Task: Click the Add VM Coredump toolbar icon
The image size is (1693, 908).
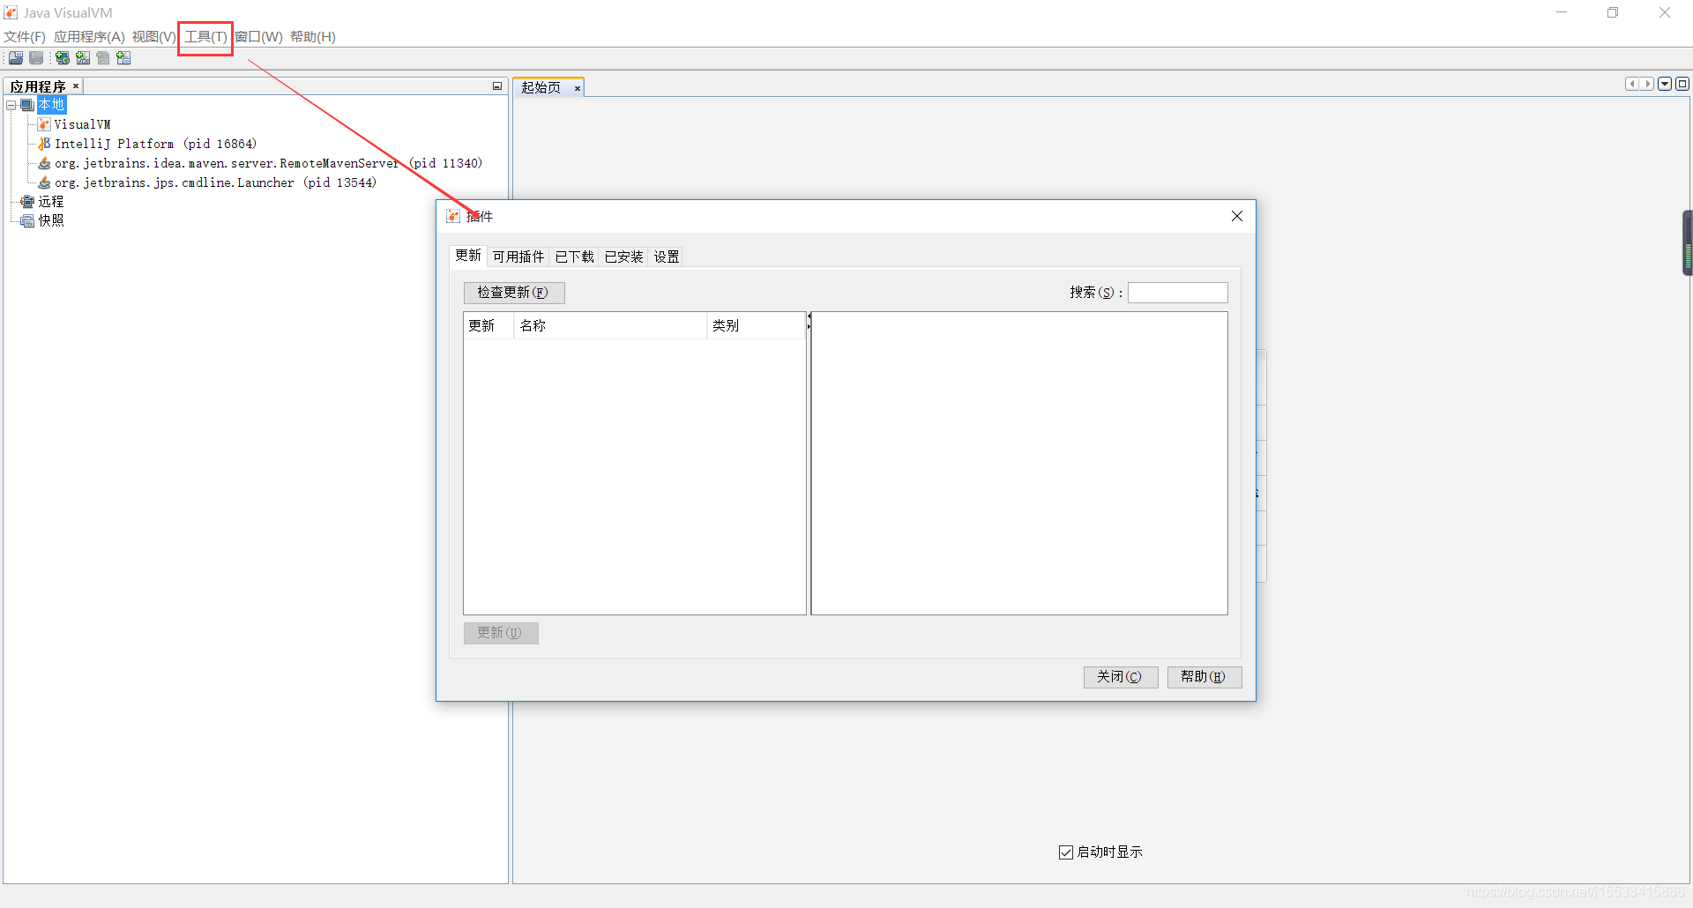Action: (x=103, y=58)
